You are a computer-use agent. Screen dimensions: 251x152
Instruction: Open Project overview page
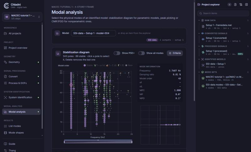click(21, 48)
